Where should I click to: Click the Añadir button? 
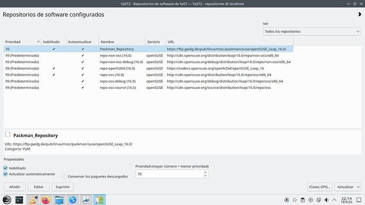15,187
